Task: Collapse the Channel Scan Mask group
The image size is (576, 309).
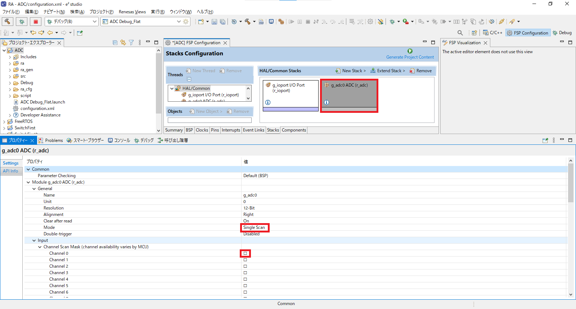Action: click(40, 247)
